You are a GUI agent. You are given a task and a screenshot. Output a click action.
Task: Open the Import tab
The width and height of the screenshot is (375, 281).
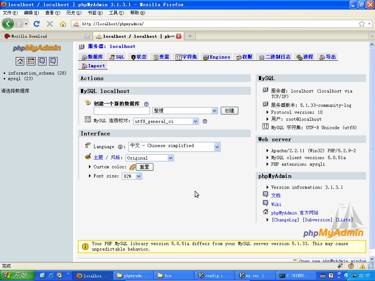[93, 66]
